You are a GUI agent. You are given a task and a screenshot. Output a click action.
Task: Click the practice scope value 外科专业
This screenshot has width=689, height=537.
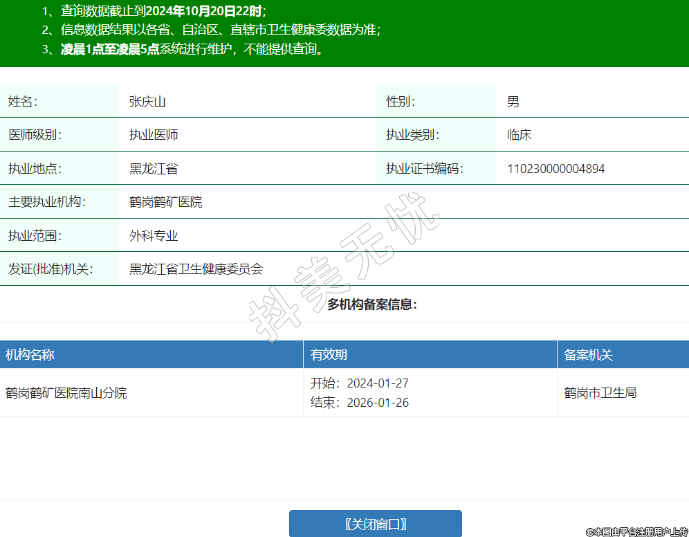pyautogui.click(x=154, y=236)
